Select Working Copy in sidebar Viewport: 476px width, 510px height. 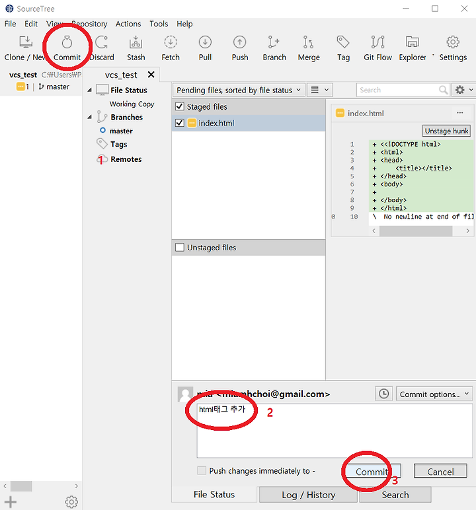(132, 104)
